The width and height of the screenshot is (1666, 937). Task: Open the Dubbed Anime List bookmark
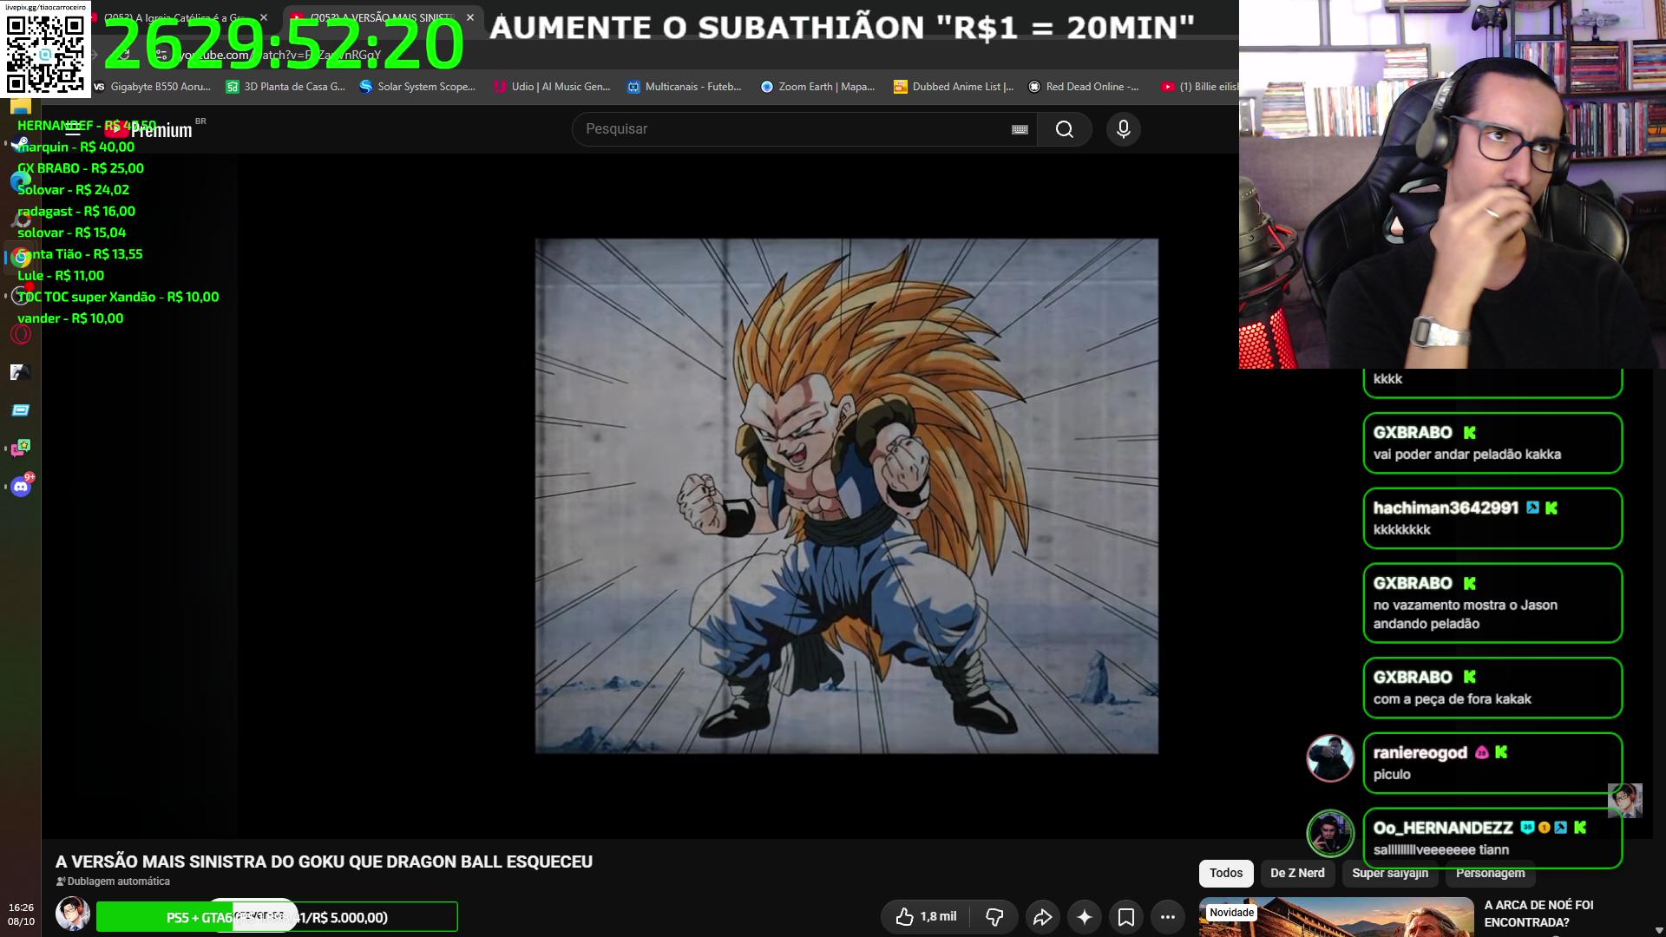pos(954,87)
